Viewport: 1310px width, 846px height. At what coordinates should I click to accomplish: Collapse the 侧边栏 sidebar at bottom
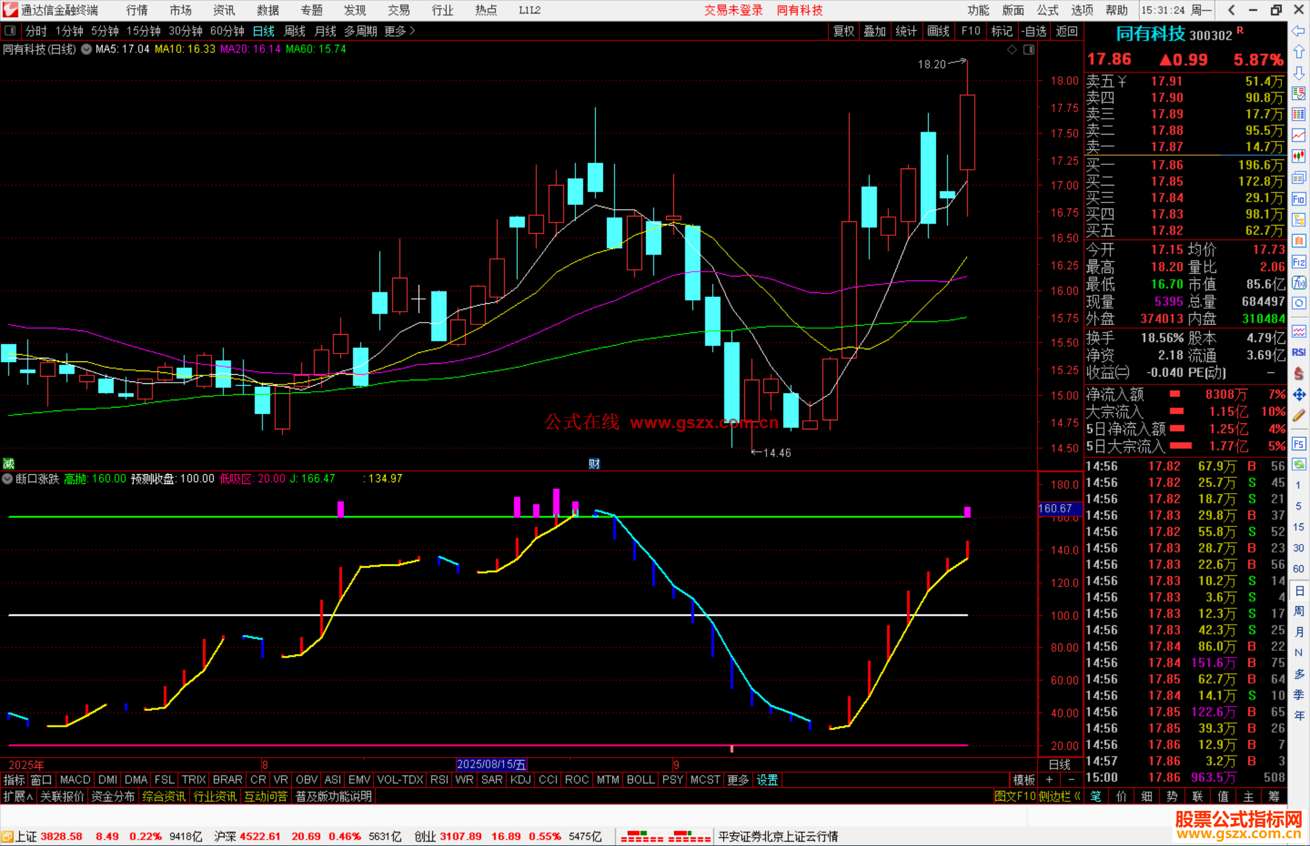click(1060, 796)
